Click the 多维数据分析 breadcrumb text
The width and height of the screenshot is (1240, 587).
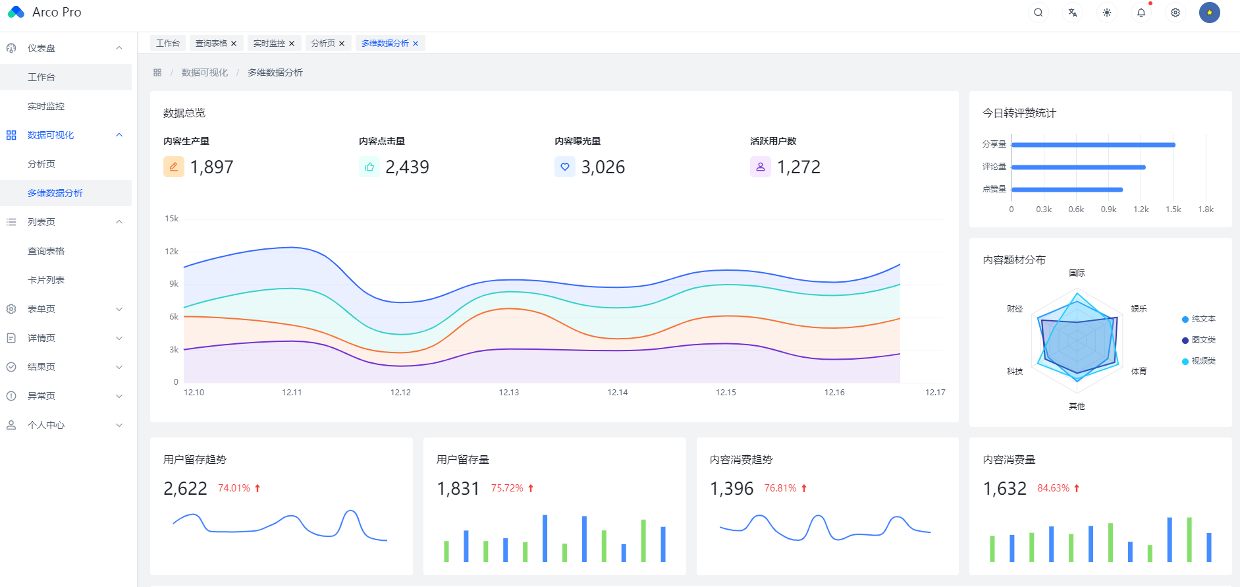tap(275, 72)
